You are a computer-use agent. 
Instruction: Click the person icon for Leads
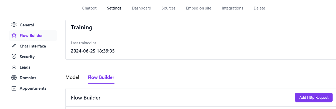pos(14,67)
